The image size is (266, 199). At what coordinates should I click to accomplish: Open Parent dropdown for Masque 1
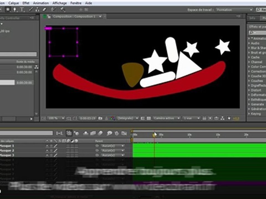pyautogui.click(x=113, y=146)
